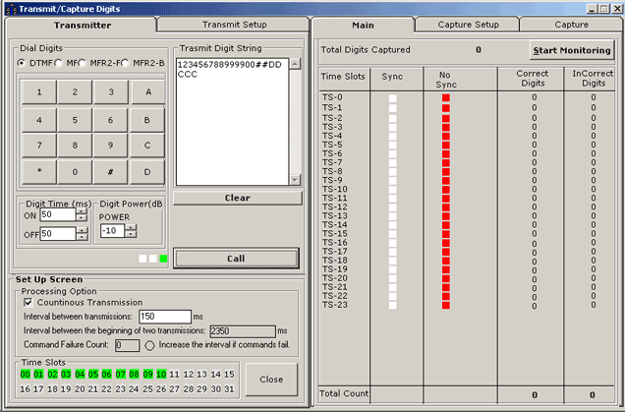Clear the transmit digit string
This screenshot has height=412, width=625.
pos(237,198)
